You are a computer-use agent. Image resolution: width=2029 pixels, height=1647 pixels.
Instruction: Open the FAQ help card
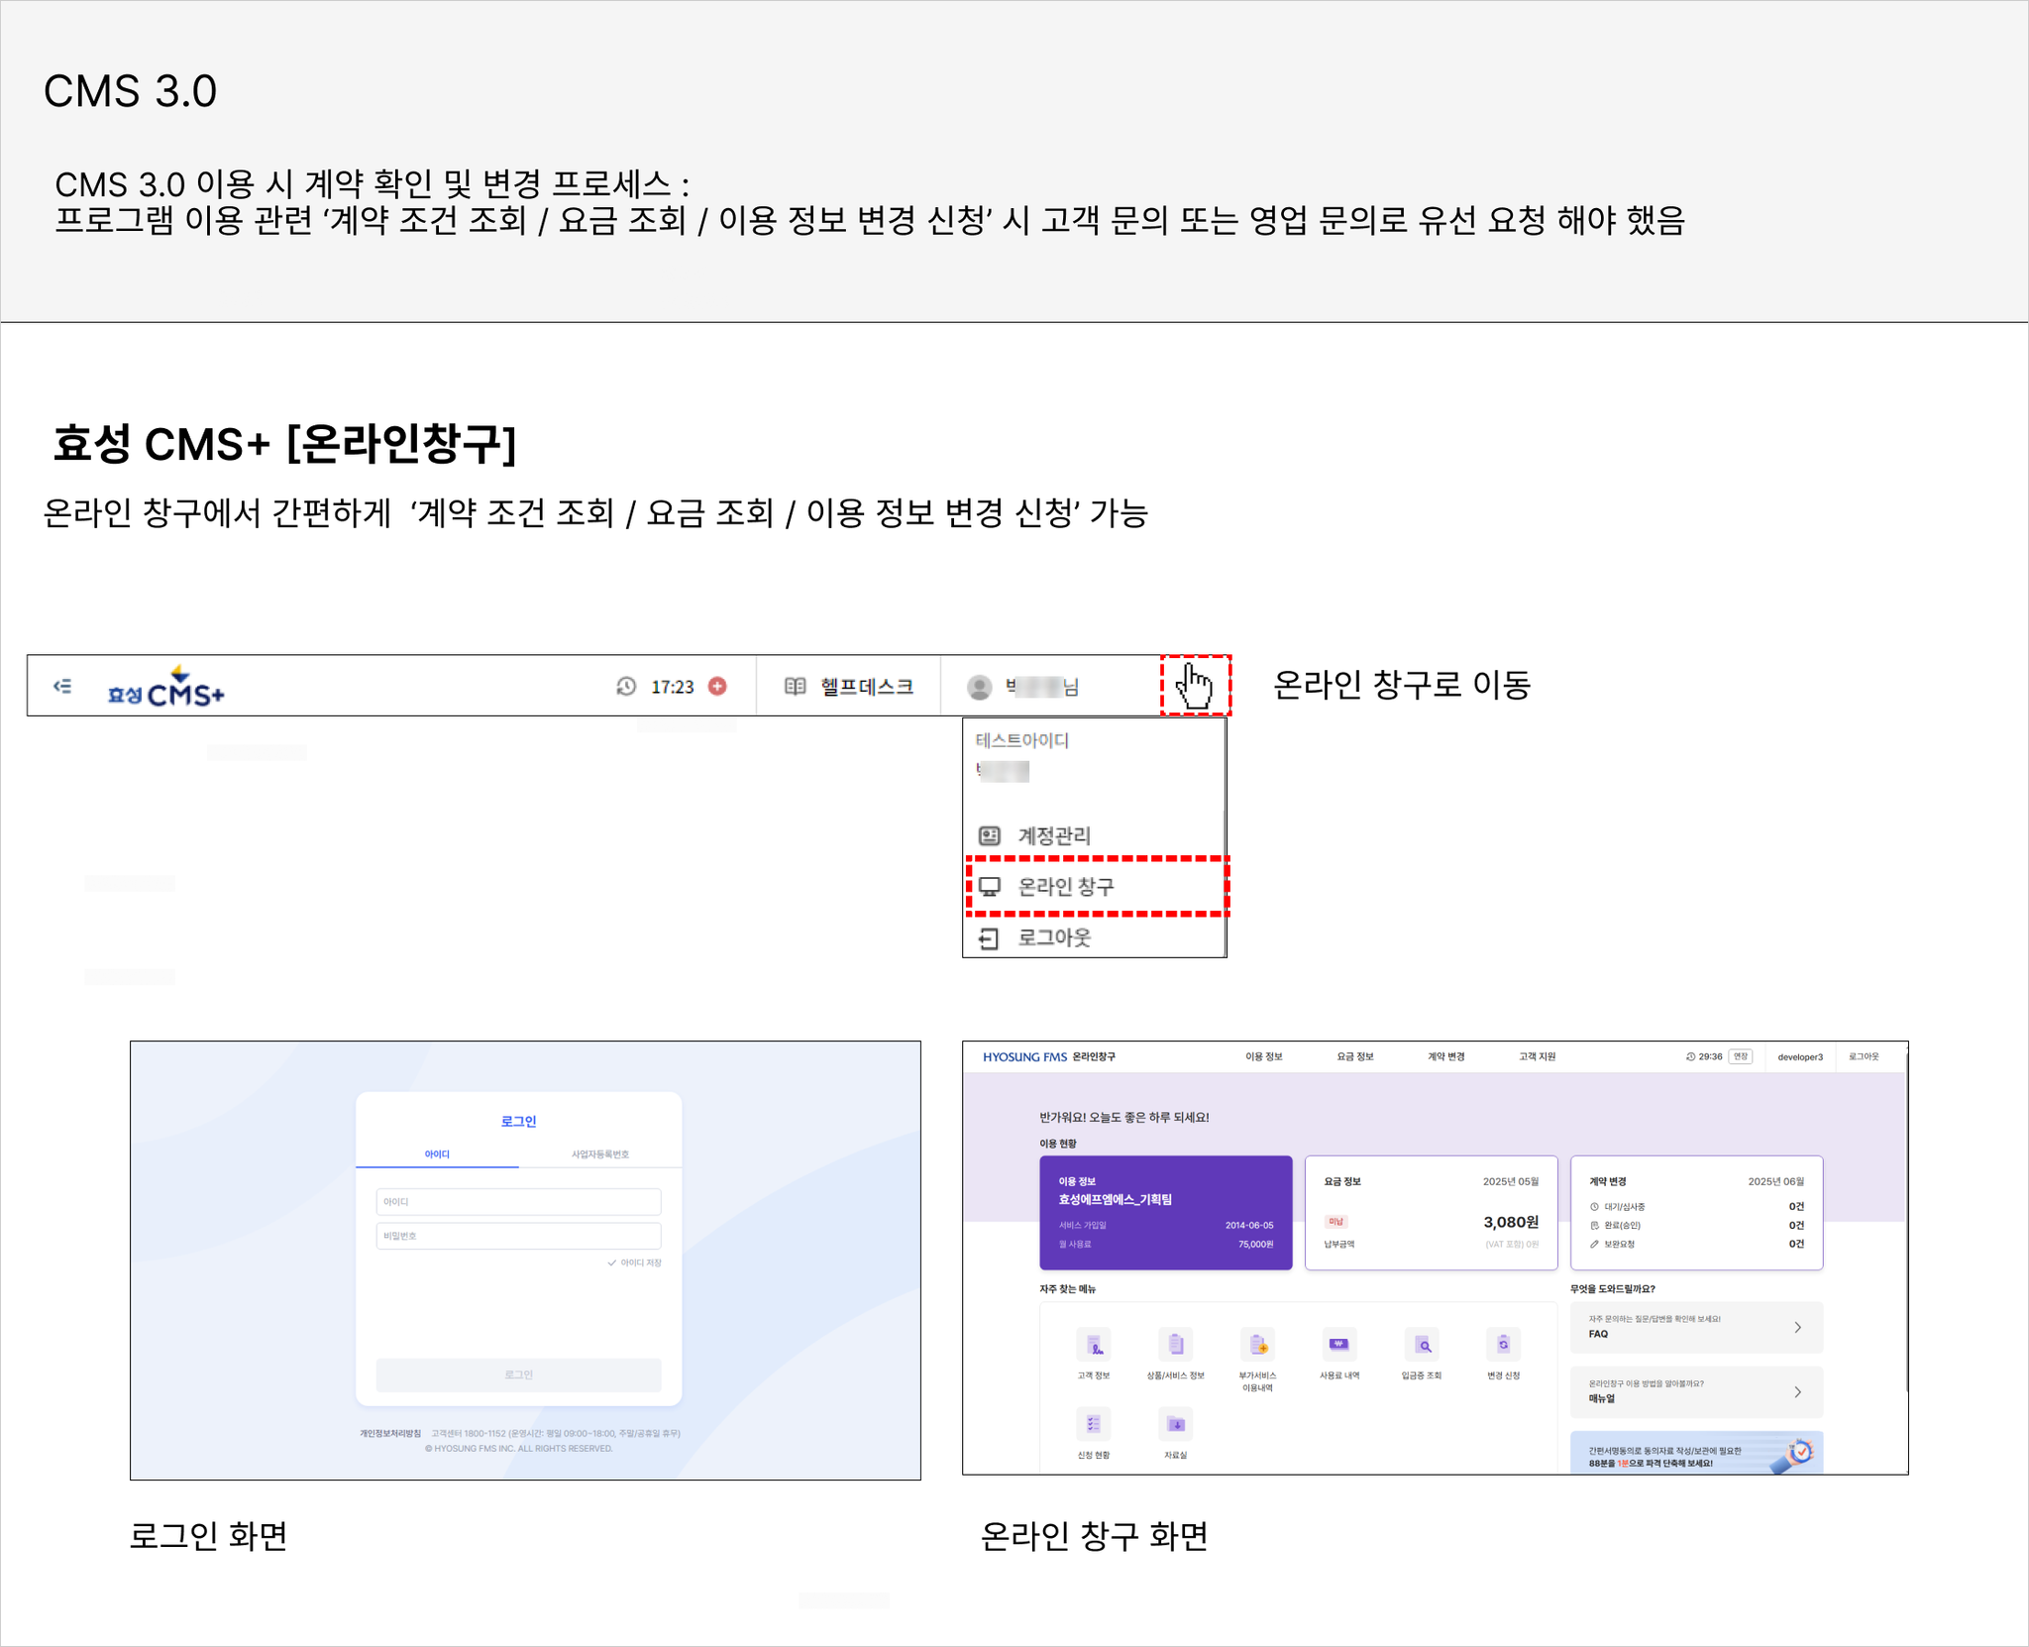pyautogui.click(x=1696, y=1327)
